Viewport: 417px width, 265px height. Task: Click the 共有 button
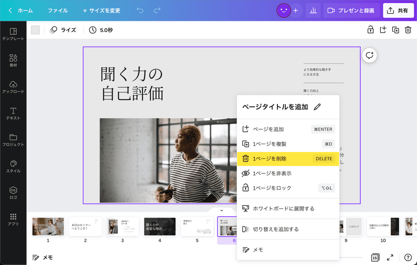tap(398, 10)
